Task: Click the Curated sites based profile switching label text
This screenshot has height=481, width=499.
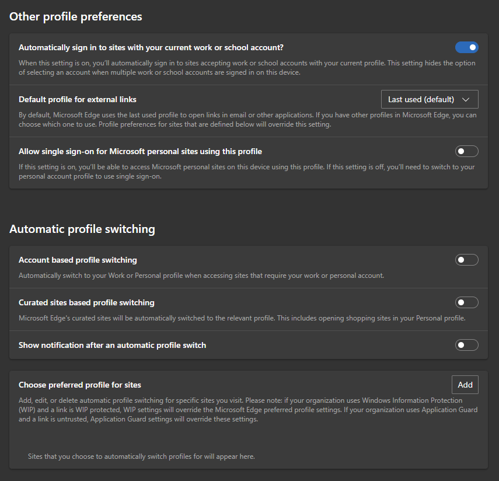Action: pos(86,302)
